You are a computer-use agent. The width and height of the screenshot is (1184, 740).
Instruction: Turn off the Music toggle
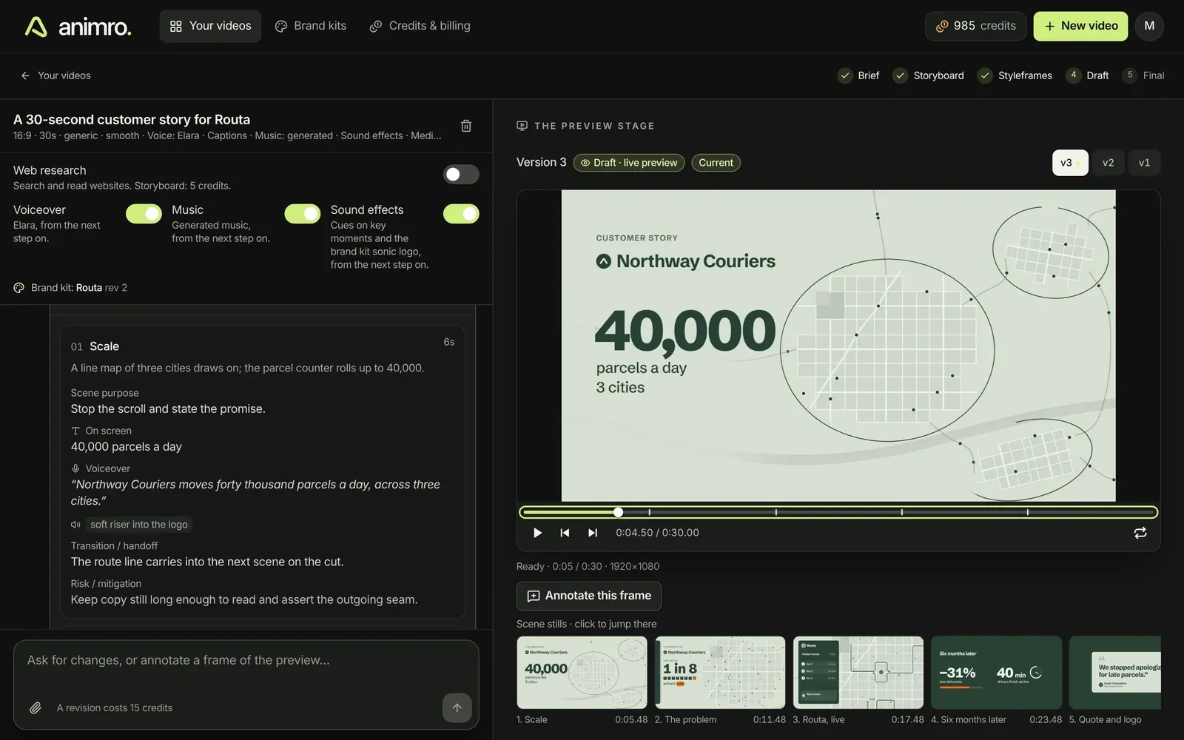(x=303, y=214)
